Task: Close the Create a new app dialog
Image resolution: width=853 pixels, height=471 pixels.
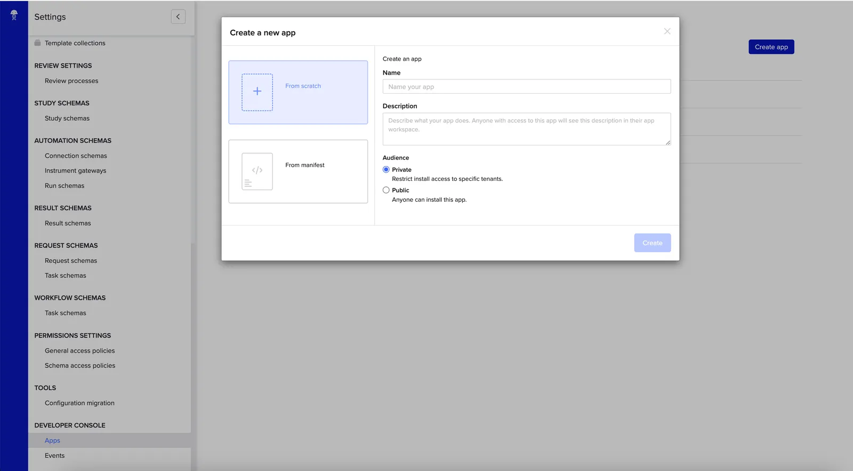Action: 667,31
